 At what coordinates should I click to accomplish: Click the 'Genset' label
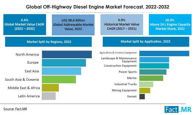click(x=132, y=96)
